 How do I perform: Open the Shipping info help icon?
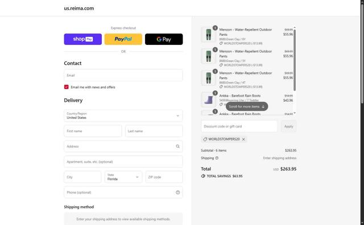pyautogui.click(x=217, y=158)
